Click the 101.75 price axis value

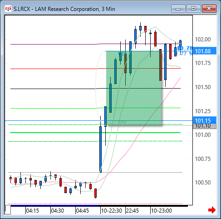[x=203, y=63]
